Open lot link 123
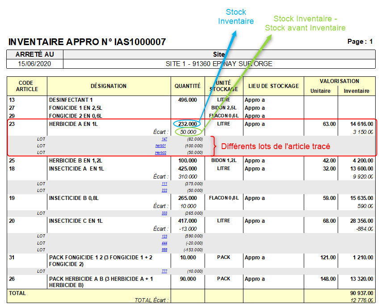The height and width of the screenshot is (308, 381). pos(164,236)
